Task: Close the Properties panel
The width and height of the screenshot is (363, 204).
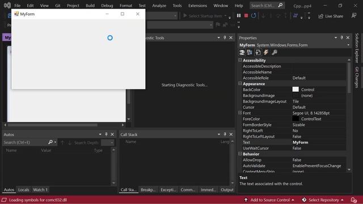Action: tap(348, 37)
